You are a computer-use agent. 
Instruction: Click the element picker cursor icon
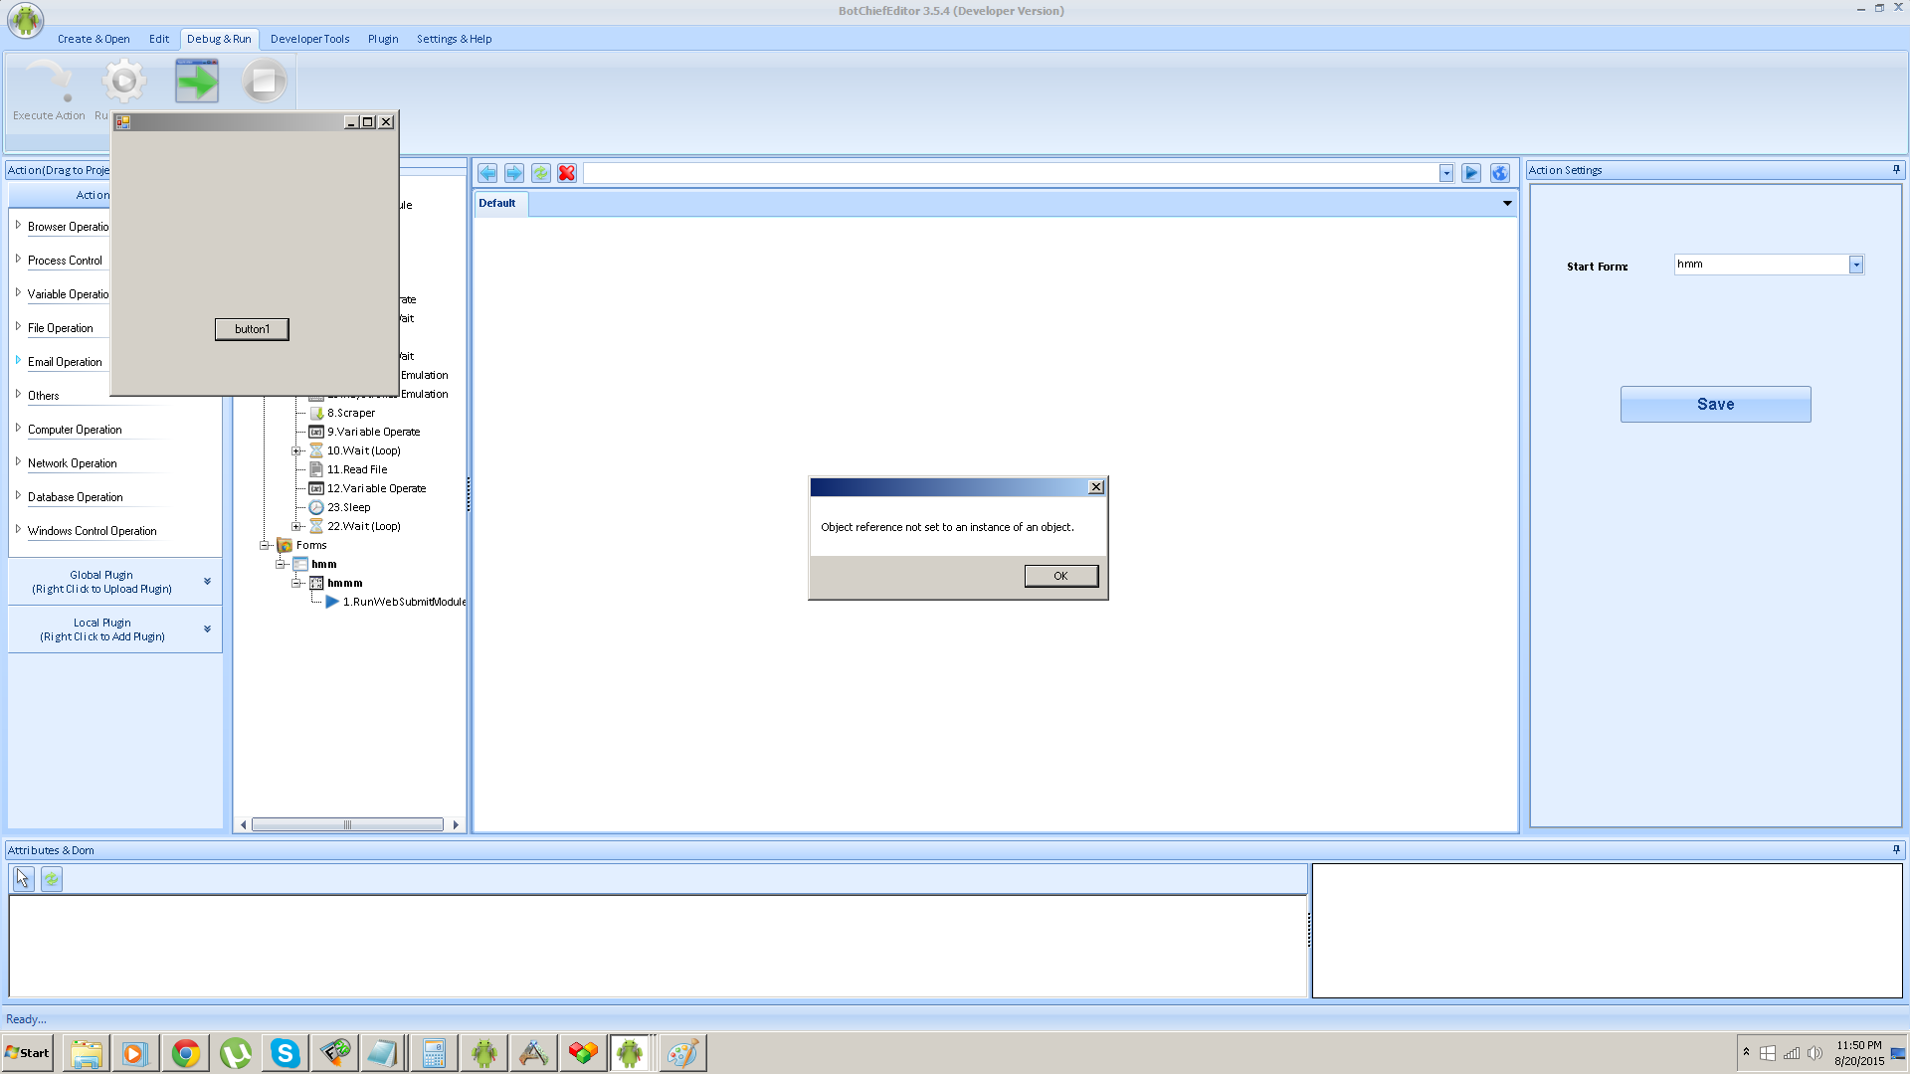tap(23, 879)
